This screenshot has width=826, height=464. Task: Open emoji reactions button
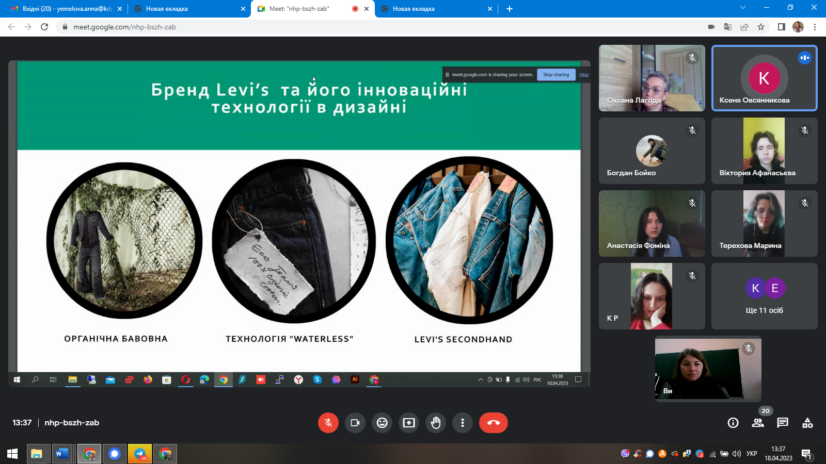pyautogui.click(x=382, y=423)
